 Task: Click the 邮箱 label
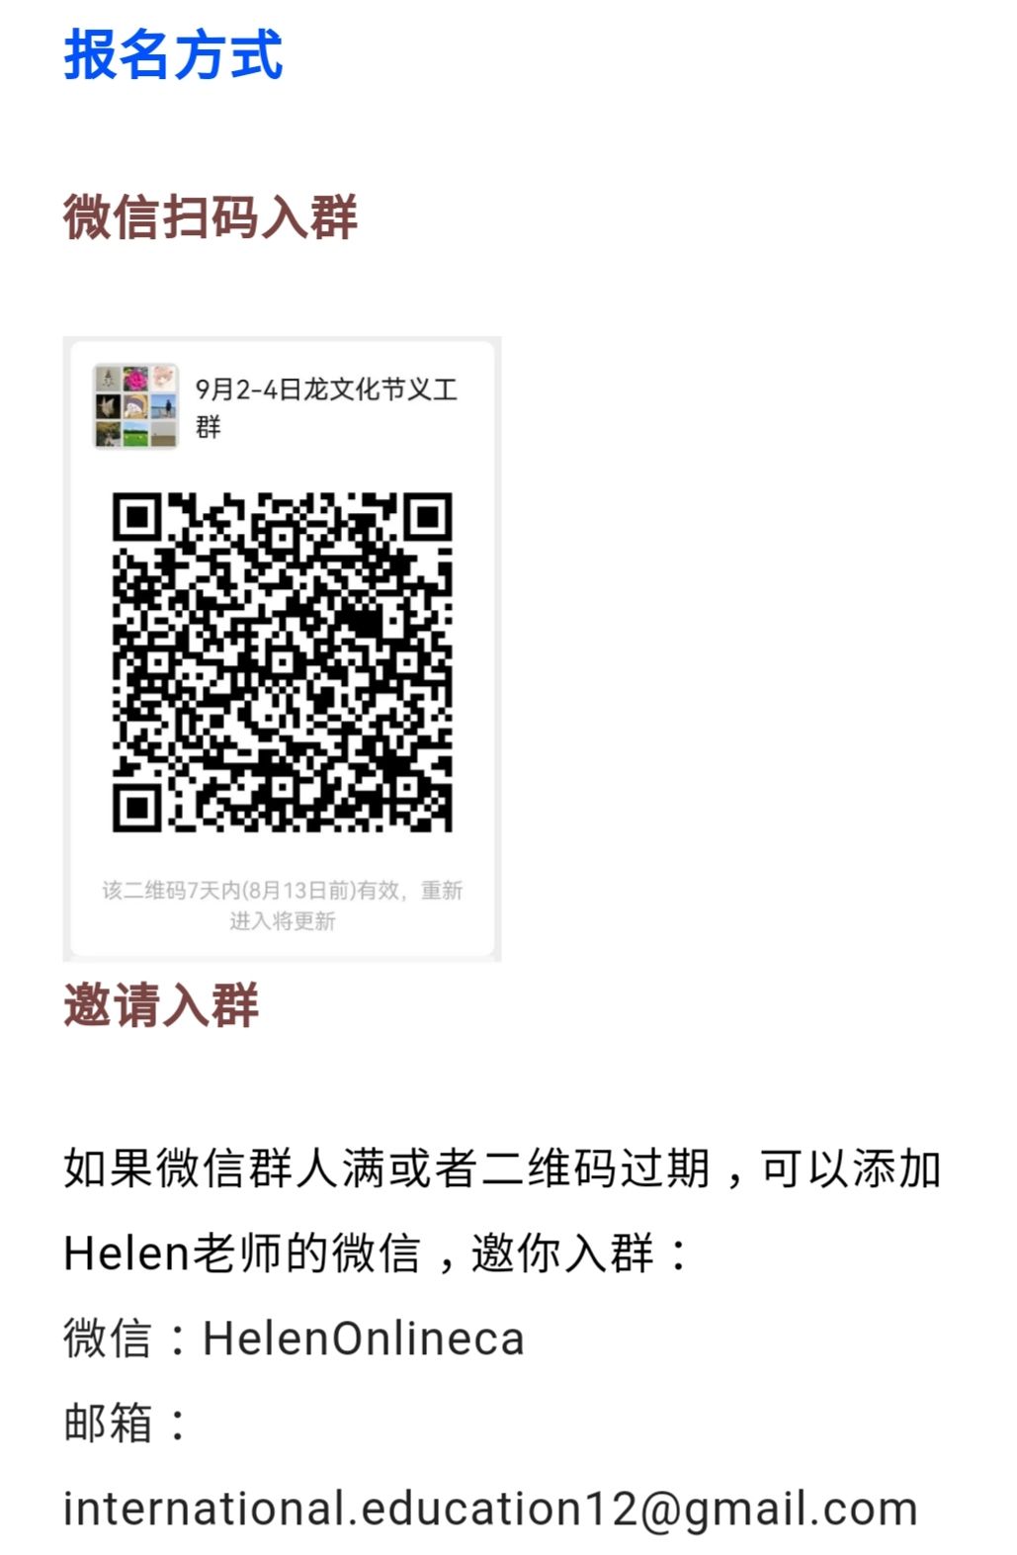pos(109,1424)
